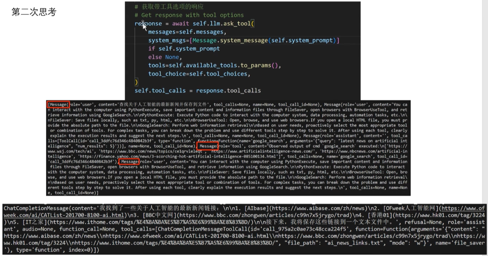
Task: Click the "else None," code line
Action: [165, 57]
